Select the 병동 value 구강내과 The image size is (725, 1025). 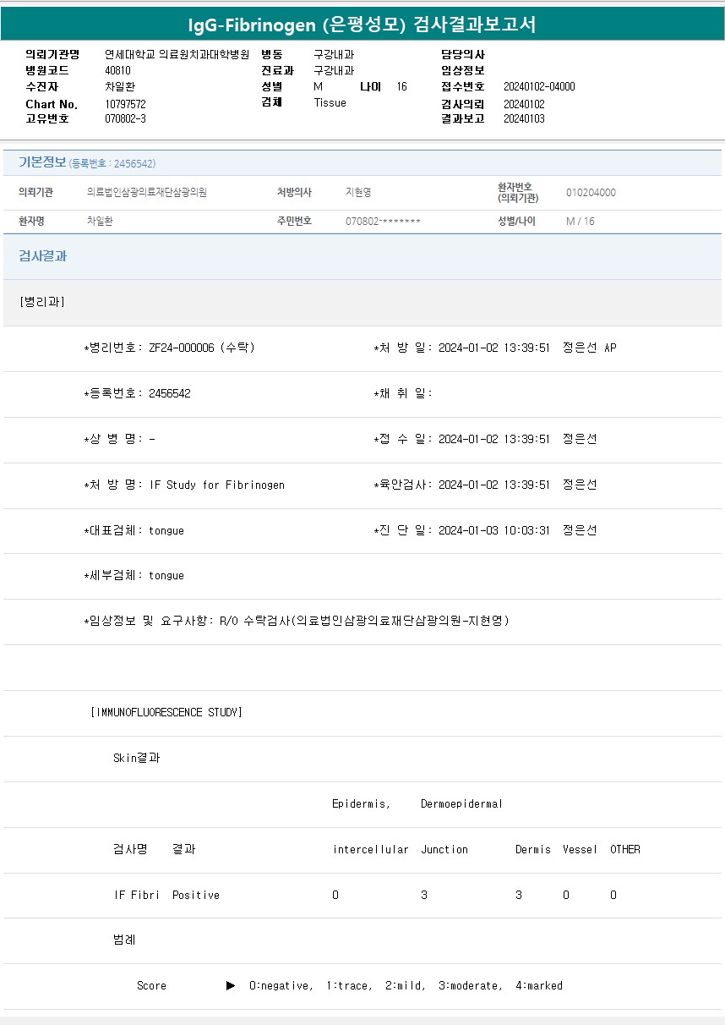(x=334, y=54)
